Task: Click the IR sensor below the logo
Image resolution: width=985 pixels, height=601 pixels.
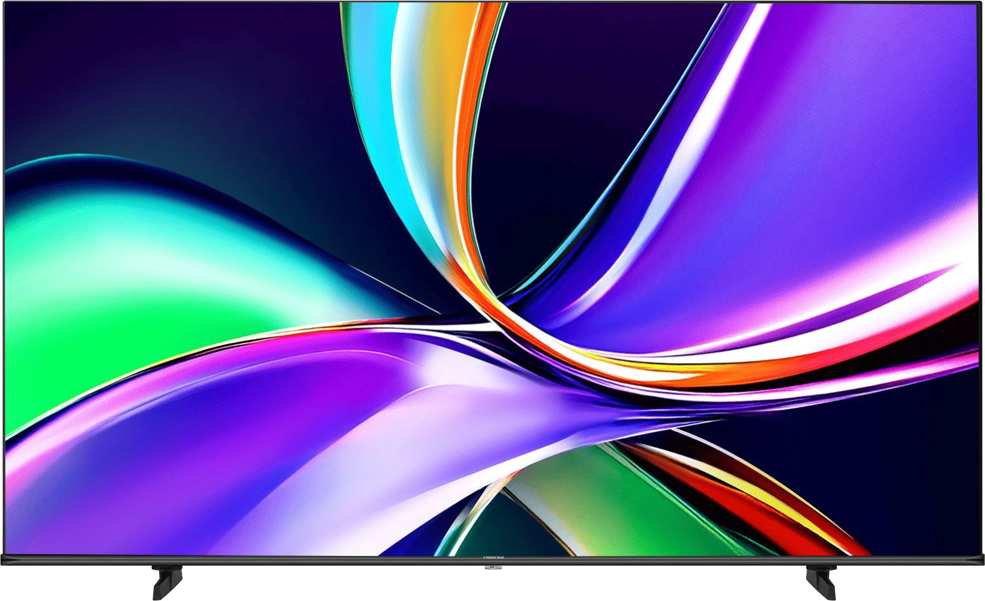Action: click(493, 566)
